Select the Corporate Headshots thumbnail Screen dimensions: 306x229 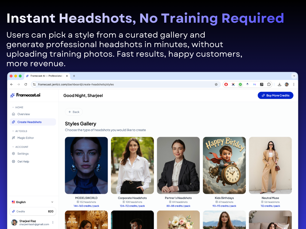click(x=132, y=165)
